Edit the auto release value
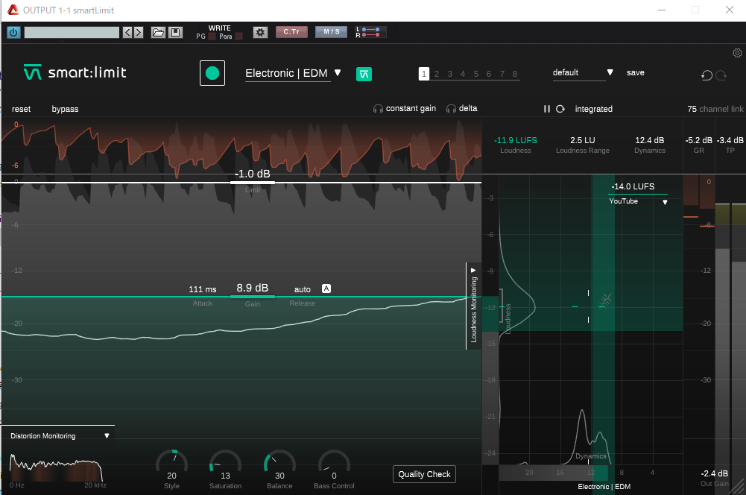The height and width of the screenshot is (495, 746). (x=302, y=289)
